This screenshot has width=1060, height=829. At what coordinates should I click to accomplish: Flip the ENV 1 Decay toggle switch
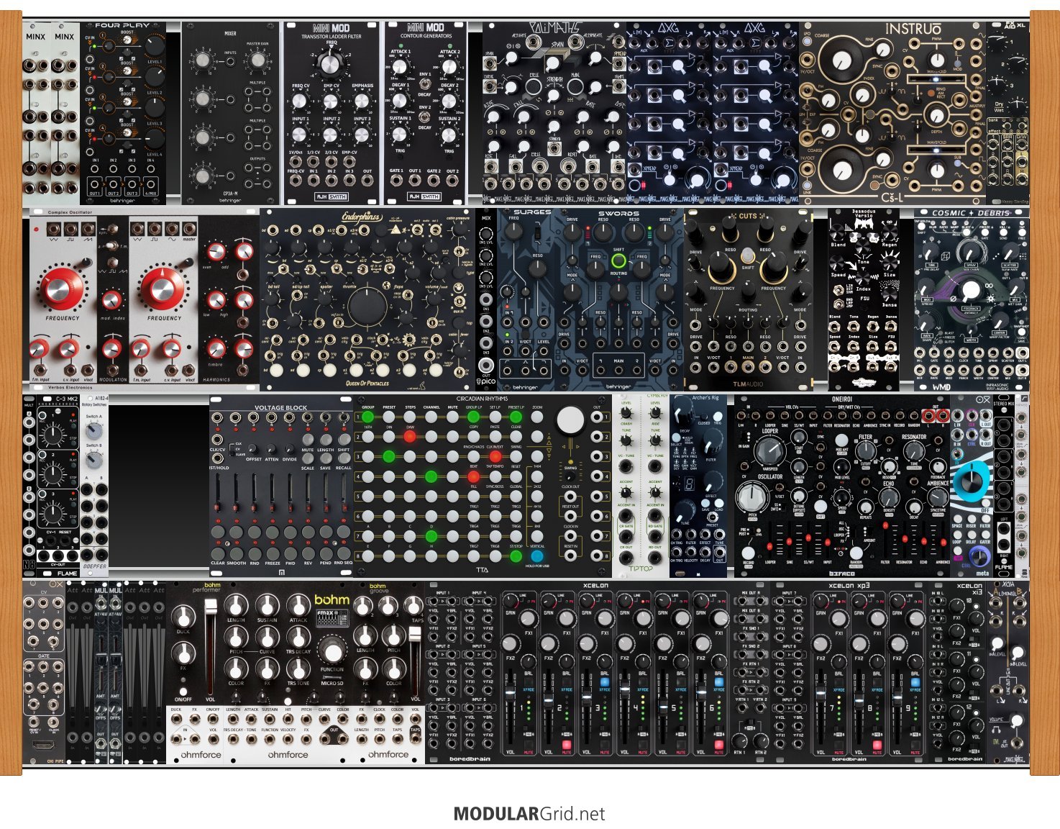(425, 85)
